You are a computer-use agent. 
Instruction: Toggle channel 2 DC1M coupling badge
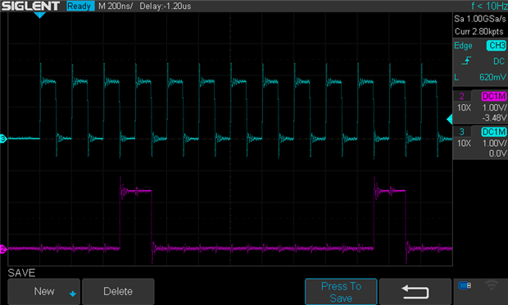click(x=494, y=96)
